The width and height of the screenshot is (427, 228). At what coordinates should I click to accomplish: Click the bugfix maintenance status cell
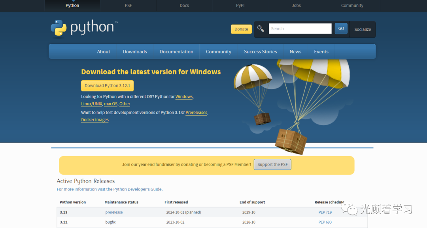click(x=110, y=222)
